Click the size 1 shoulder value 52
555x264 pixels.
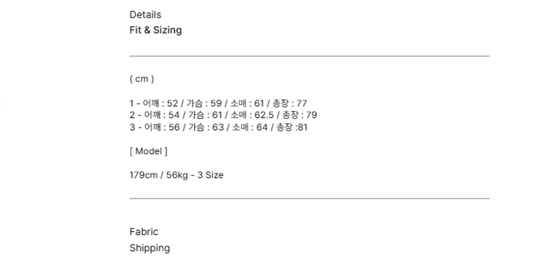pyautogui.click(x=173, y=104)
